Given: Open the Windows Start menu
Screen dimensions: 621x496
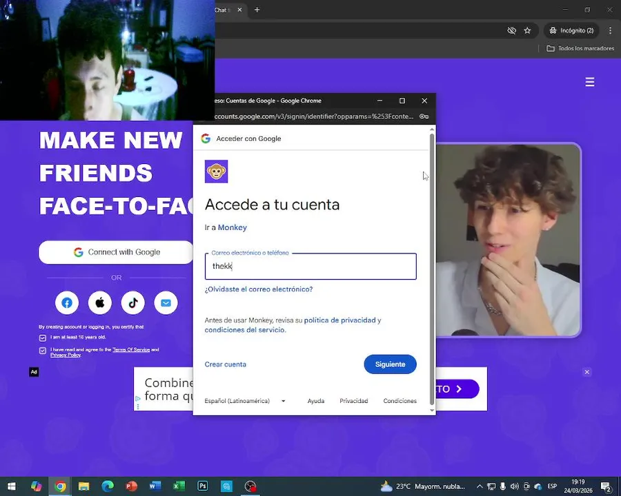Looking at the screenshot, I should [12, 486].
